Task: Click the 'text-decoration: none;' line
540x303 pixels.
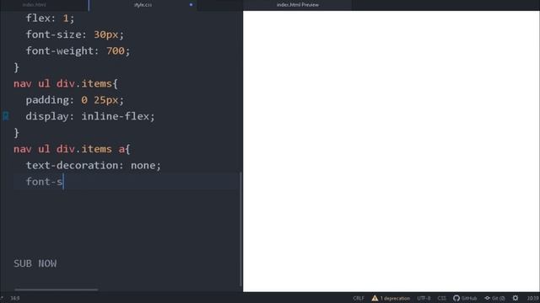Action: pos(94,165)
